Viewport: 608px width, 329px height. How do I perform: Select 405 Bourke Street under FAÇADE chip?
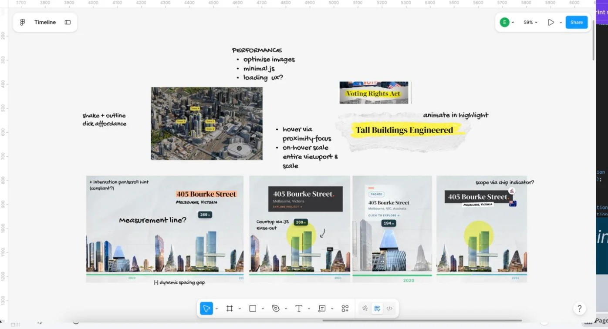click(389, 203)
